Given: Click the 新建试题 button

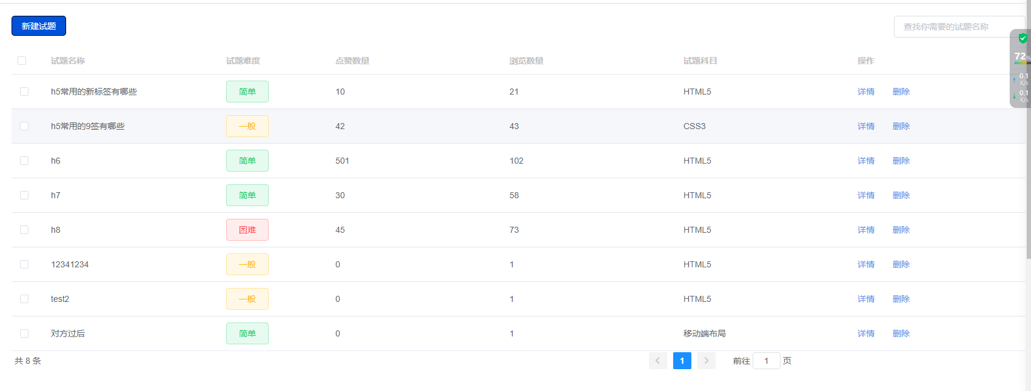Looking at the screenshot, I should (x=39, y=26).
